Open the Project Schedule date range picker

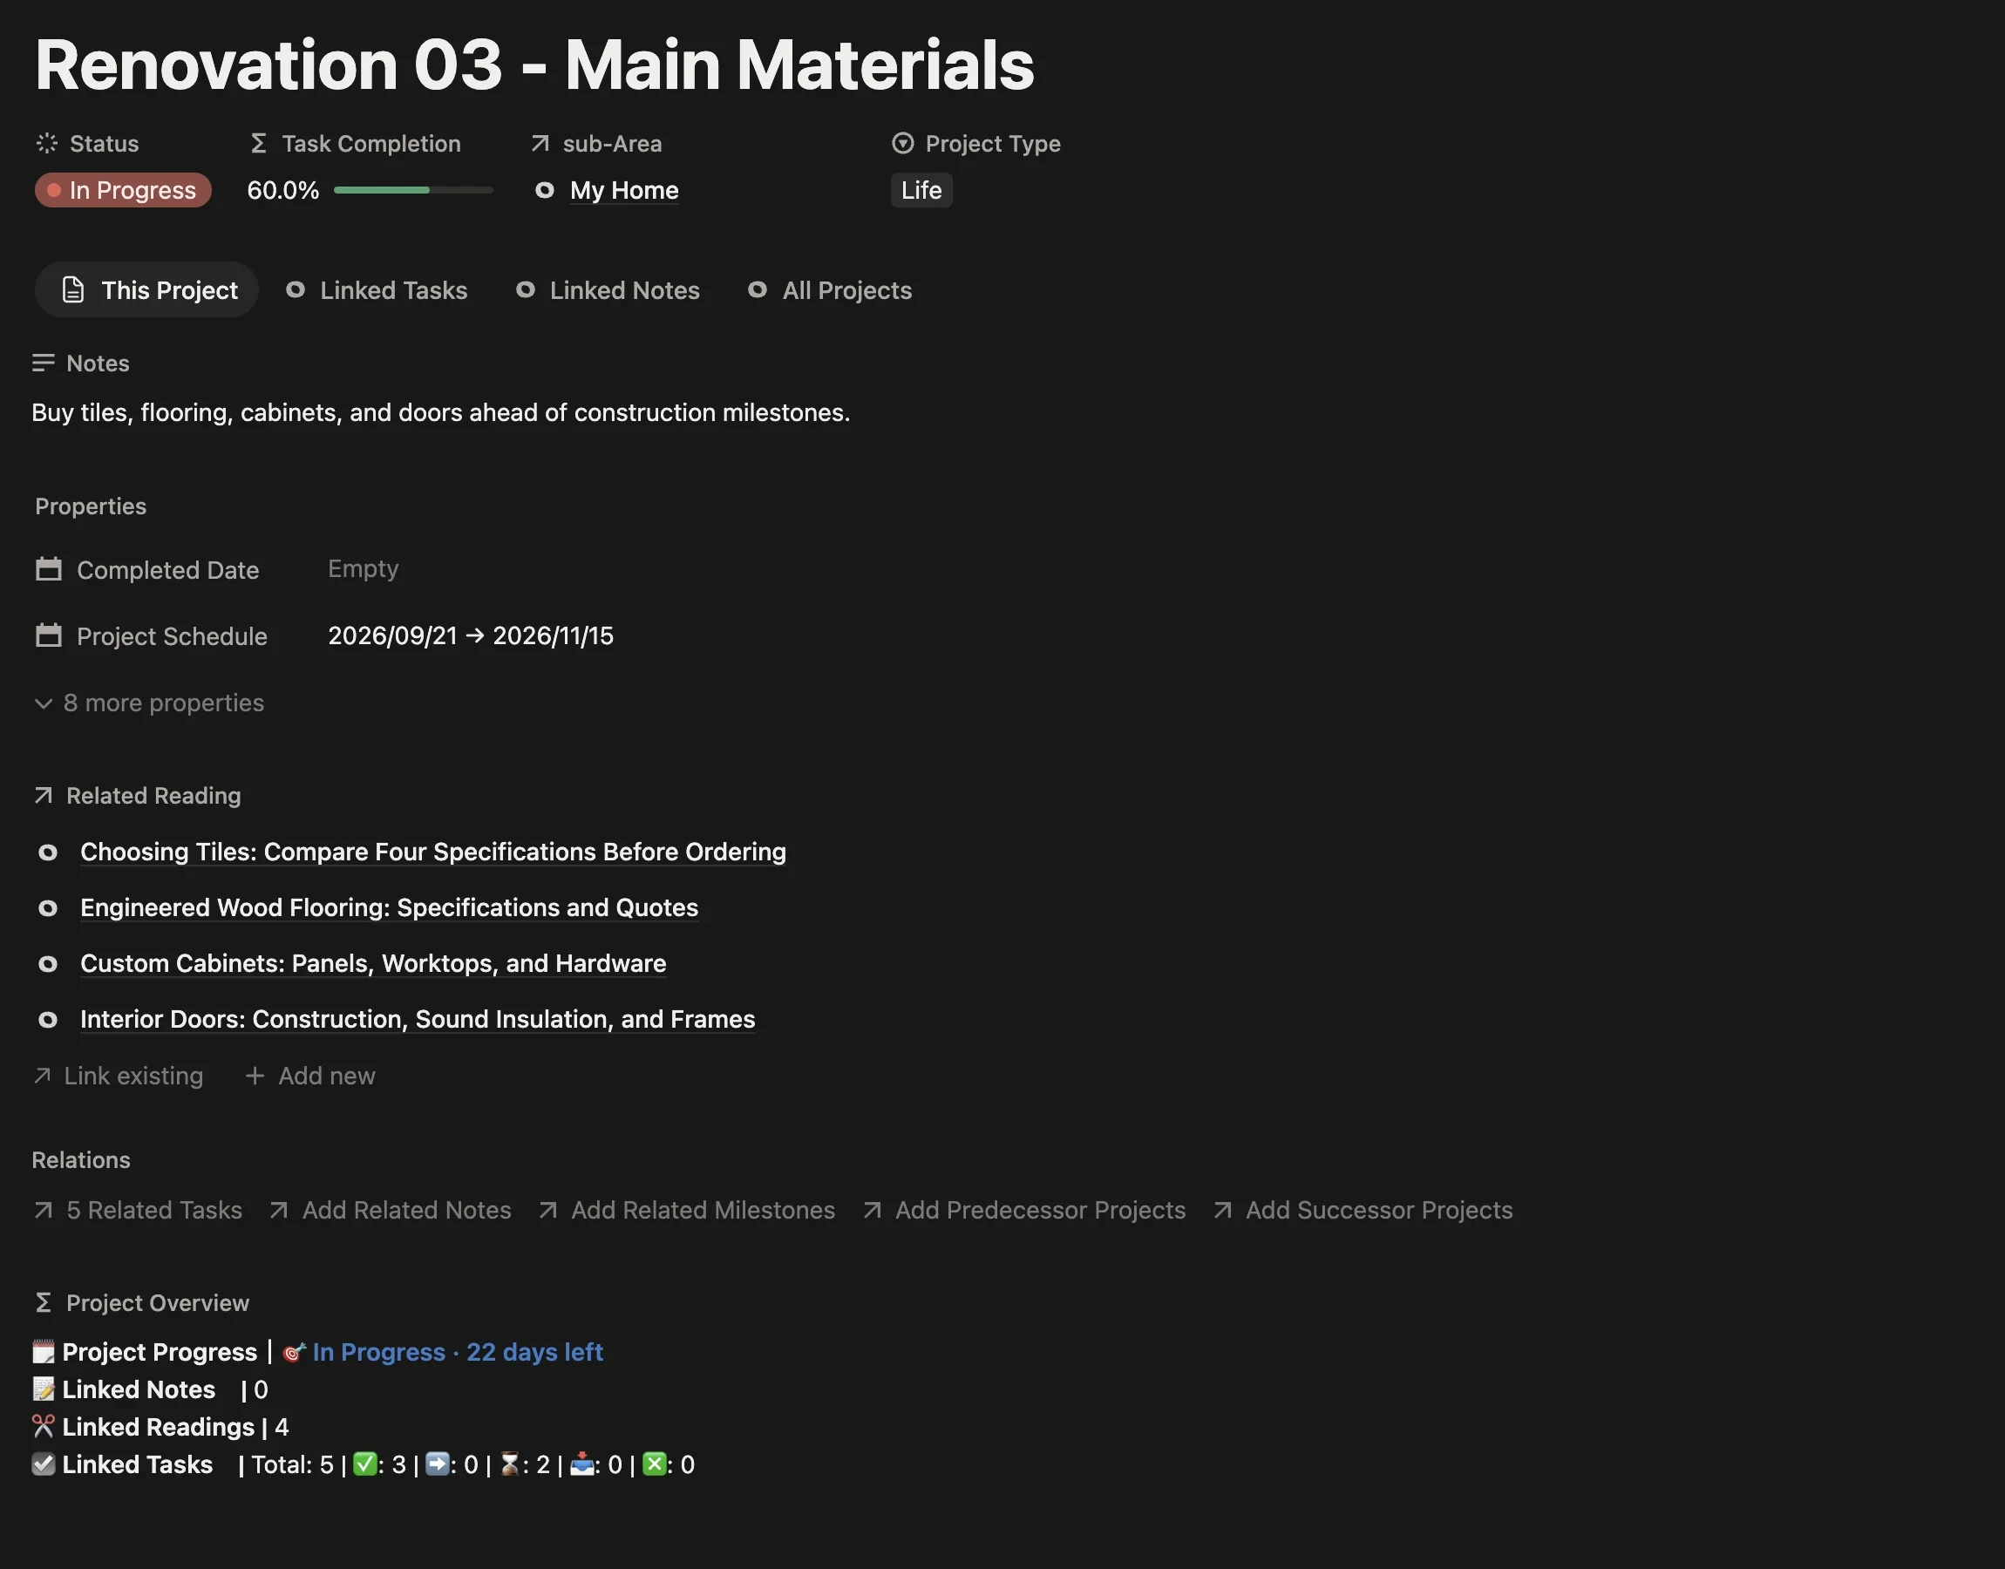470,635
